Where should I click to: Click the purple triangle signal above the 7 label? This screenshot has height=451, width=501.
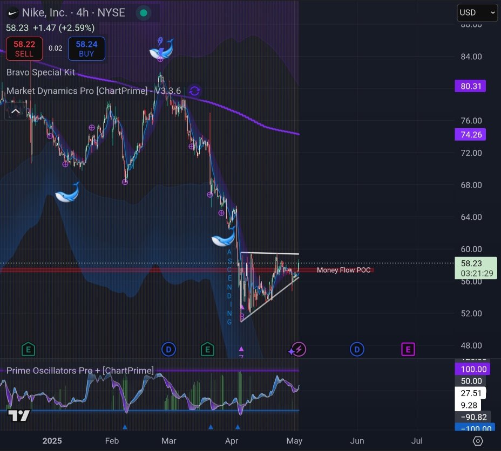(241, 349)
